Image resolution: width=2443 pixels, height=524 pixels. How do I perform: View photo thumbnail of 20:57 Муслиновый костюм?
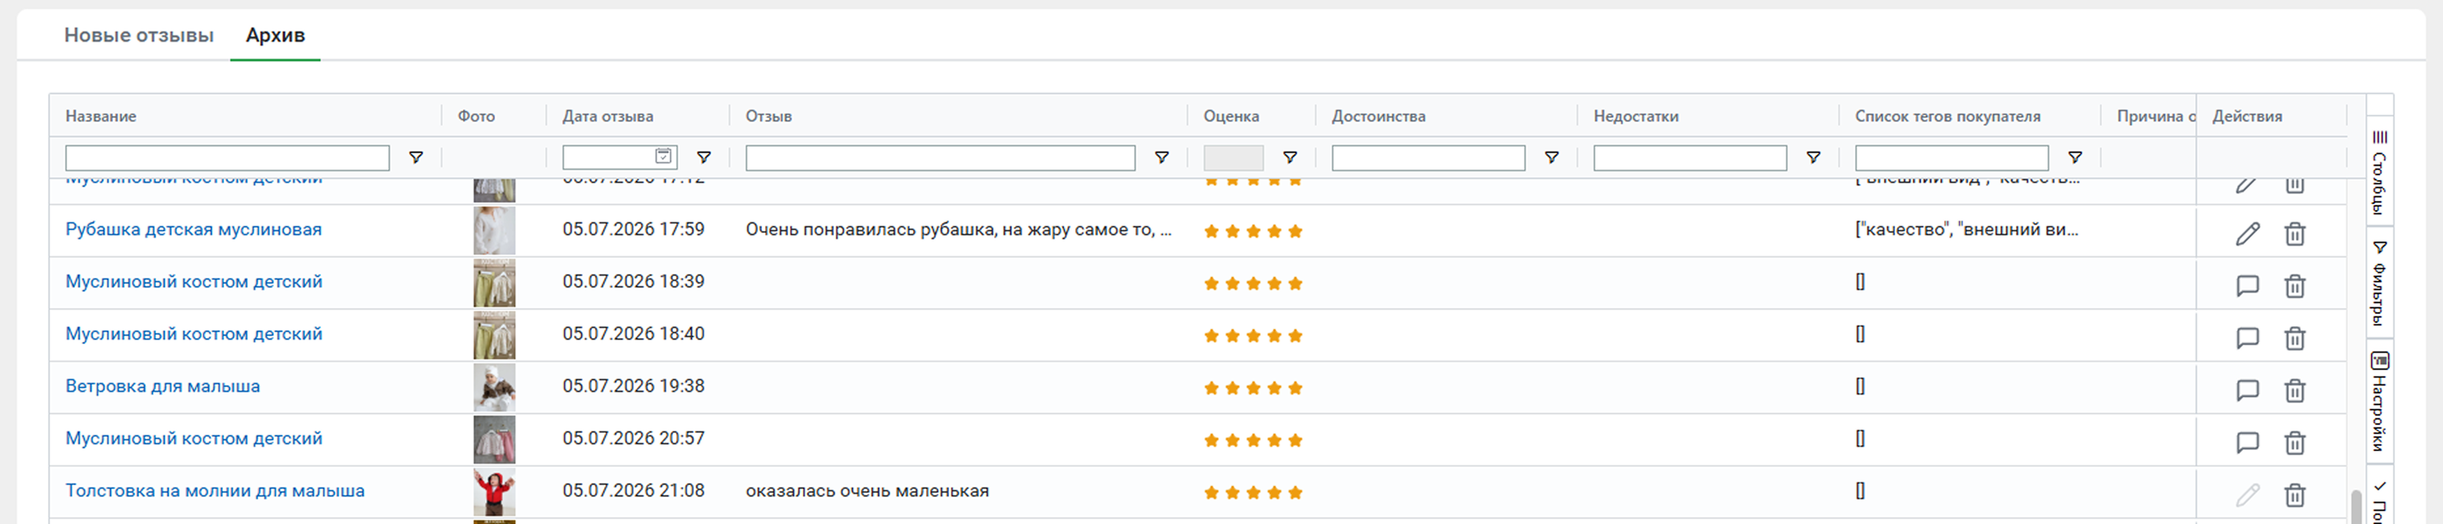494,438
